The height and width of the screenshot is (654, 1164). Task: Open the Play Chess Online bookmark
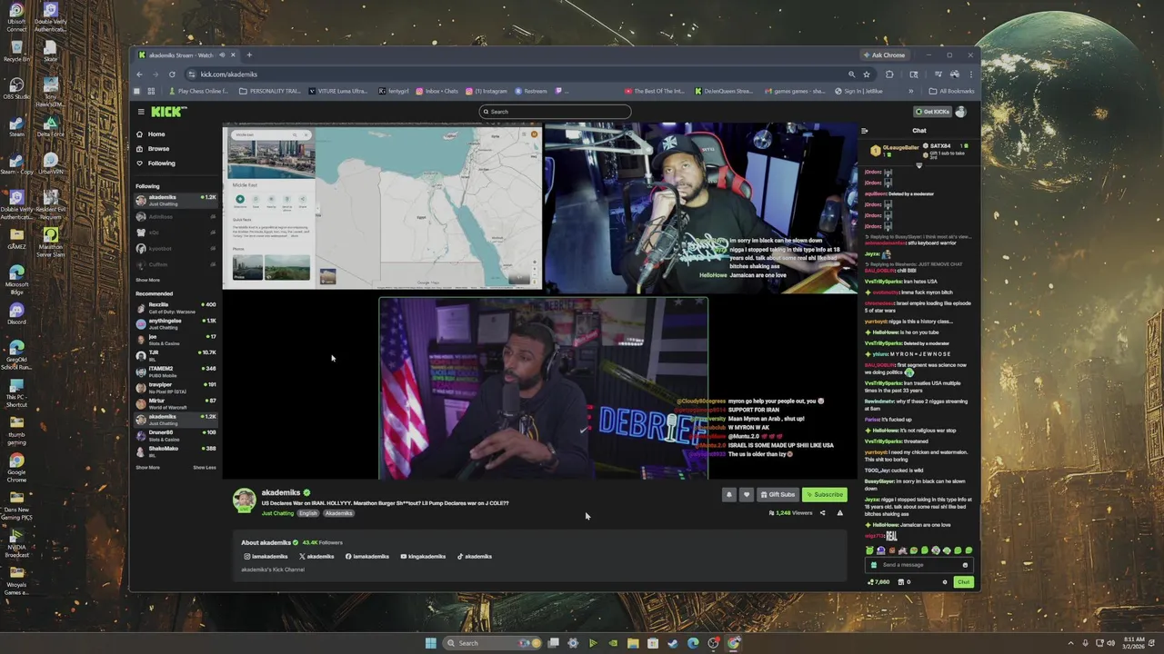pos(199,91)
